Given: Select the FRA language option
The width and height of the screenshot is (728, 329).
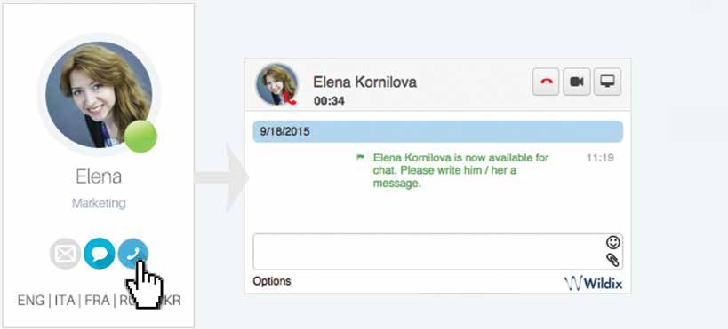Looking at the screenshot, I should (97, 301).
